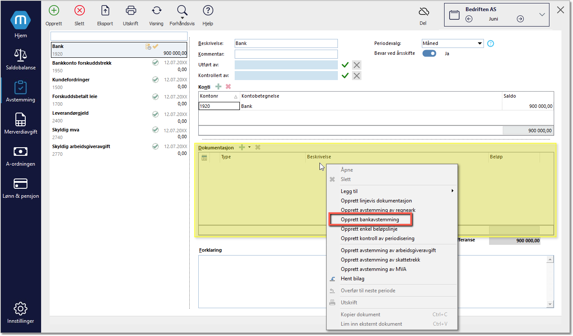Open the Dokumentasjon plus dropdown arrow
Image resolution: width=573 pixels, height=336 pixels.
pyautogui.click(x=249, y=147)
